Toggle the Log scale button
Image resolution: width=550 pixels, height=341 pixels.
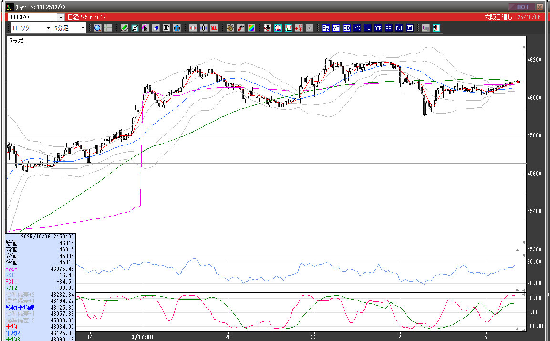pos(426,28)
